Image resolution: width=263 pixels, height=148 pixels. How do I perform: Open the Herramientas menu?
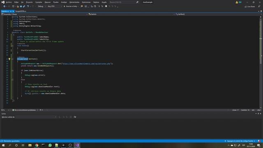pos(74,2)
